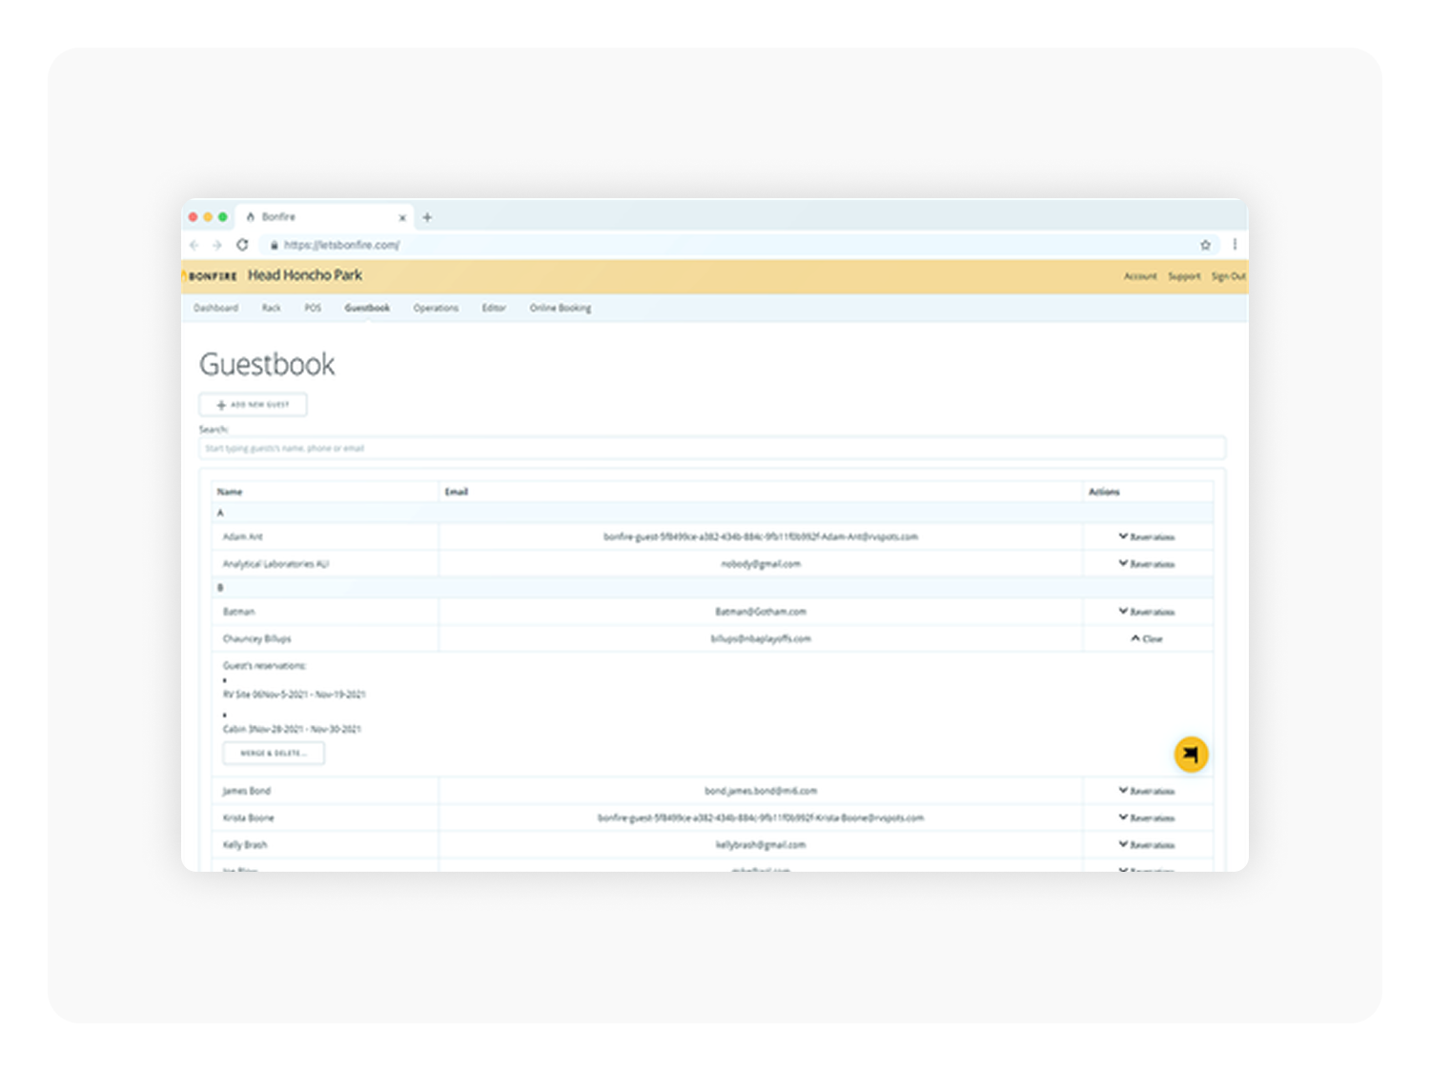Click the Bonfire logo in the header
The image size is (1430, 1071).
point(211,276)
